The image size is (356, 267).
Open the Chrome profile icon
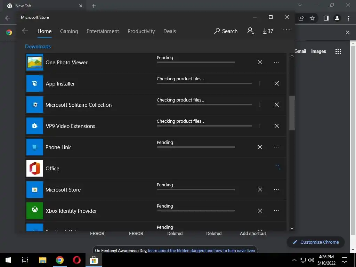coord(337,18)
